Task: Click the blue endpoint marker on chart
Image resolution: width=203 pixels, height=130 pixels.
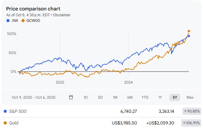Action: coord(189,36)
